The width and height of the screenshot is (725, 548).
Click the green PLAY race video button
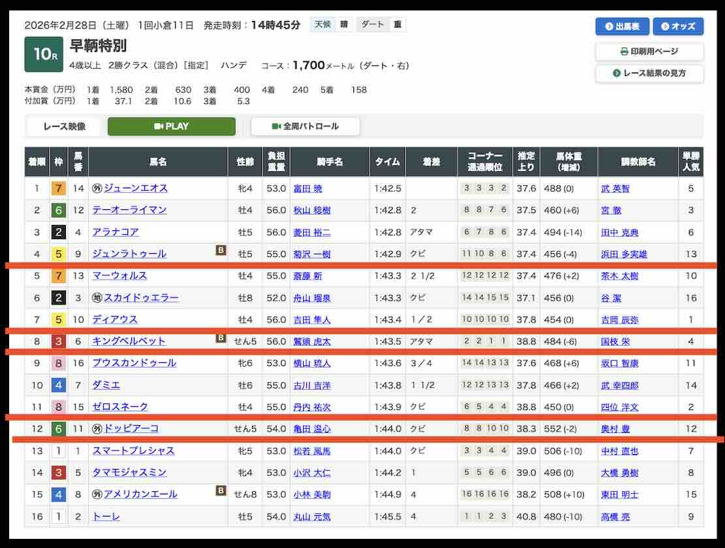coord(171,126)
